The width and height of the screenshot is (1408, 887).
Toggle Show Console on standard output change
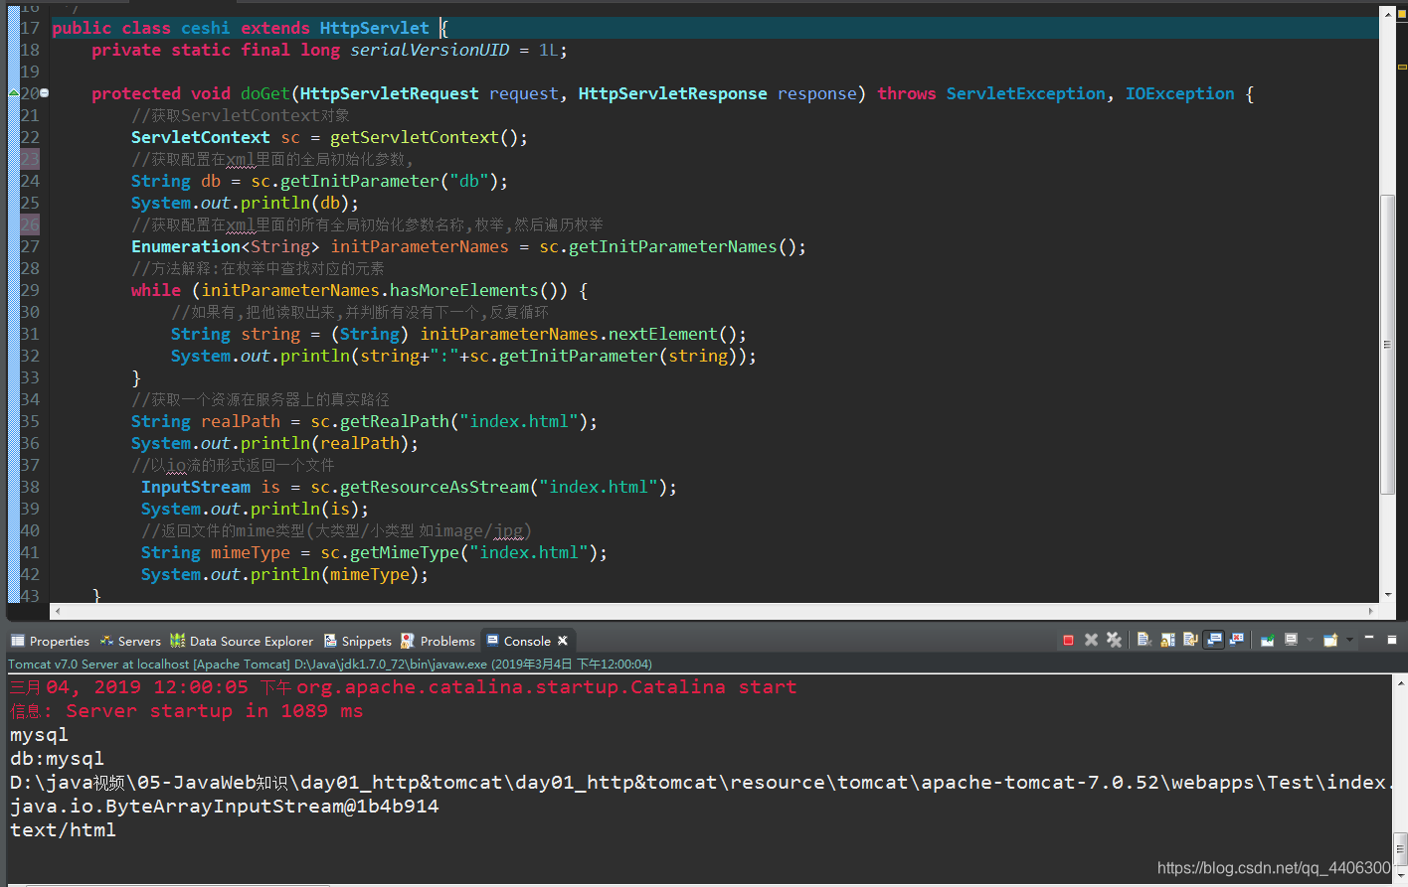(1213, 640)
